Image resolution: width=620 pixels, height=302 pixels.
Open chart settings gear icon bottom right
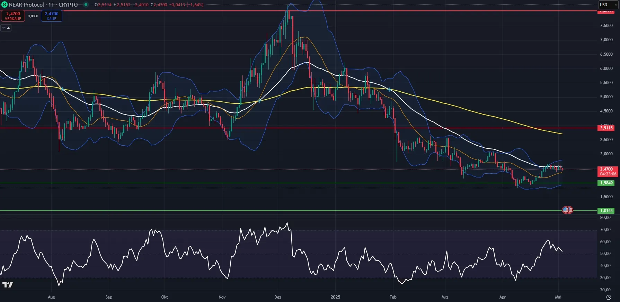(609, 297)
